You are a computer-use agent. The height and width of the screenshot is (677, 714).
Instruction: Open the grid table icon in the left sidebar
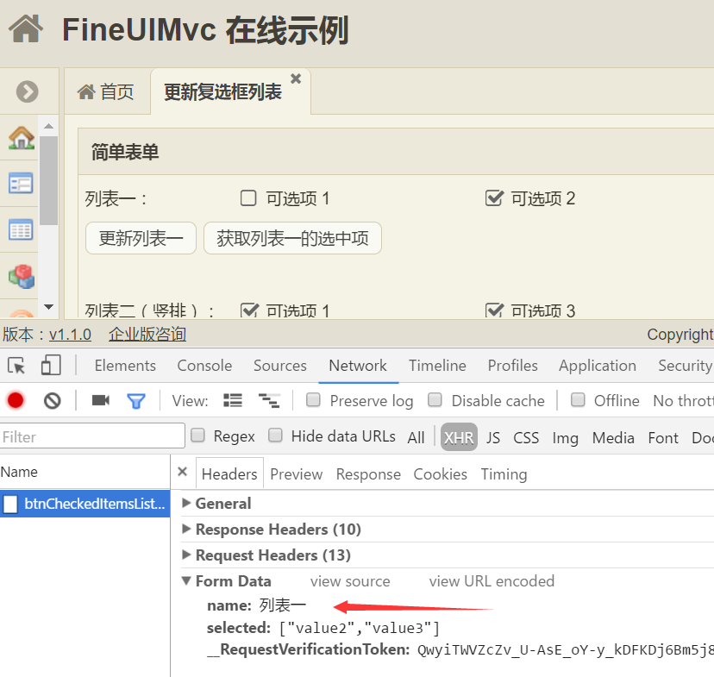pos(21,229)
